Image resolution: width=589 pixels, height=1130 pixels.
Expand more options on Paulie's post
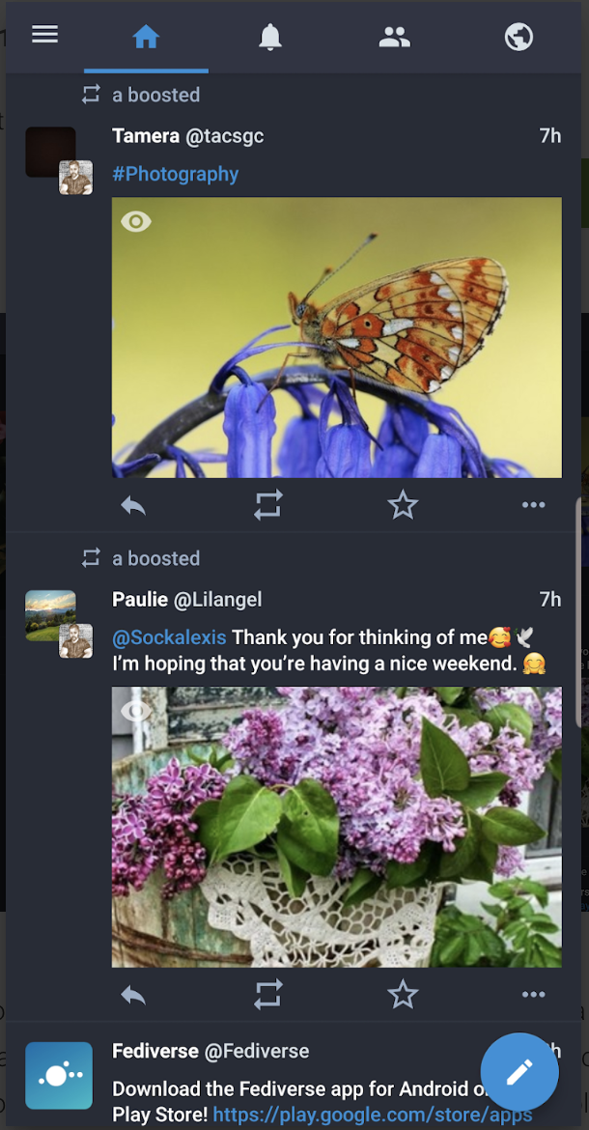coord(533,995)
